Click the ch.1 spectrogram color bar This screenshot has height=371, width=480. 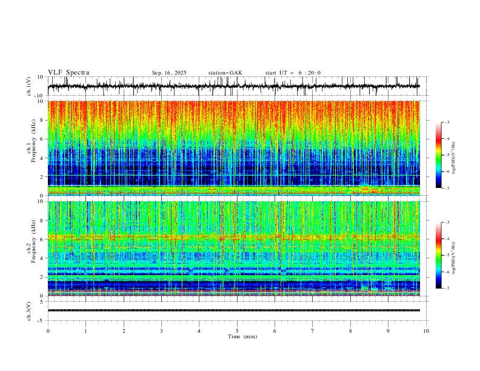(x=439, y=155)
